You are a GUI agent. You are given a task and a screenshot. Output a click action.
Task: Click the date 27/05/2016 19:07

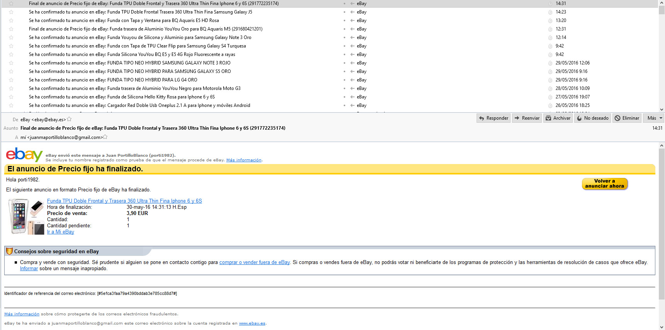pos(573,97)
